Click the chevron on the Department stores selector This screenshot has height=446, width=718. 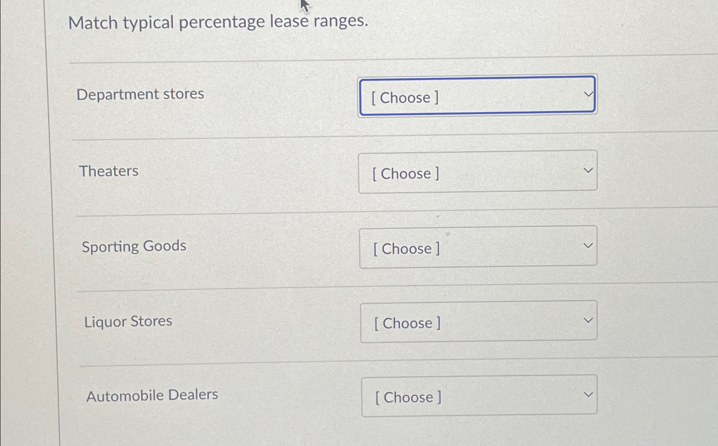[x=588, y=94]
